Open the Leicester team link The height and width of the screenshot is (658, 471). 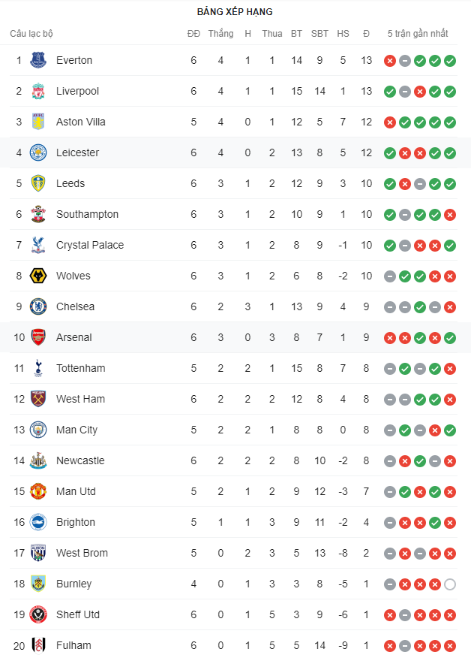[x=77, y=152]
